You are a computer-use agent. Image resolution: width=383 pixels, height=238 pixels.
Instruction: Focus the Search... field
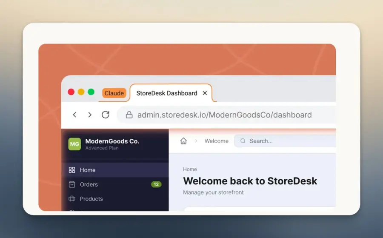[285, 141]
